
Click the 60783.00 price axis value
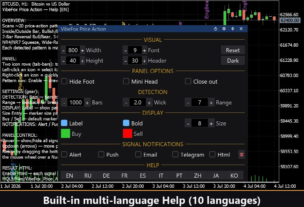click(290, 76)
